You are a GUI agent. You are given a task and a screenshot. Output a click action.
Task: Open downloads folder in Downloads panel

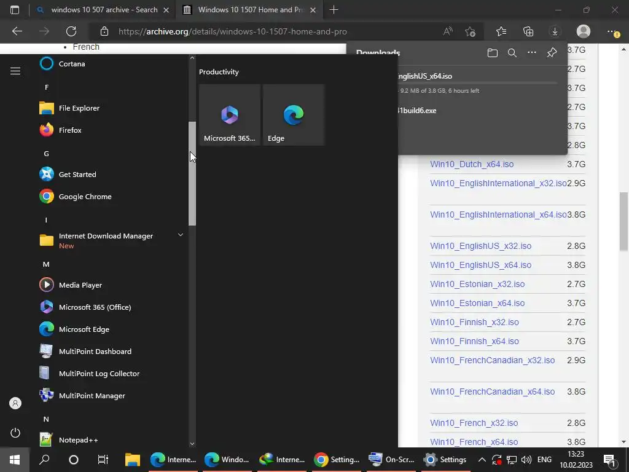point(492,53)
